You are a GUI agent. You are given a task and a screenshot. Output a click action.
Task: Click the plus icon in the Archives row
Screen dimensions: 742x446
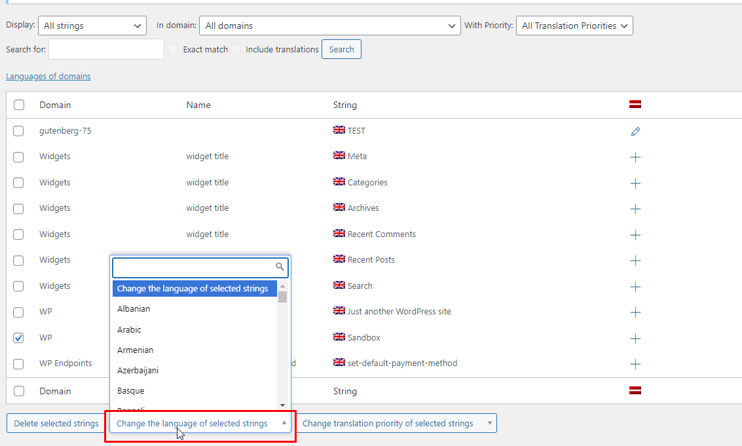click(635, 209)
